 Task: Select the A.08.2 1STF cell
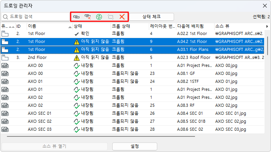tap(188, 81)
